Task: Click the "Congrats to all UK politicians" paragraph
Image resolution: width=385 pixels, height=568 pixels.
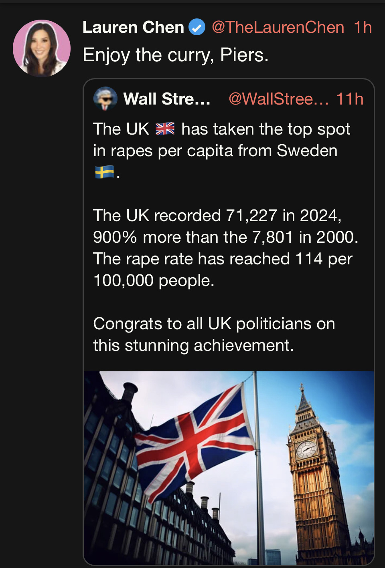Action: point(214,334)
